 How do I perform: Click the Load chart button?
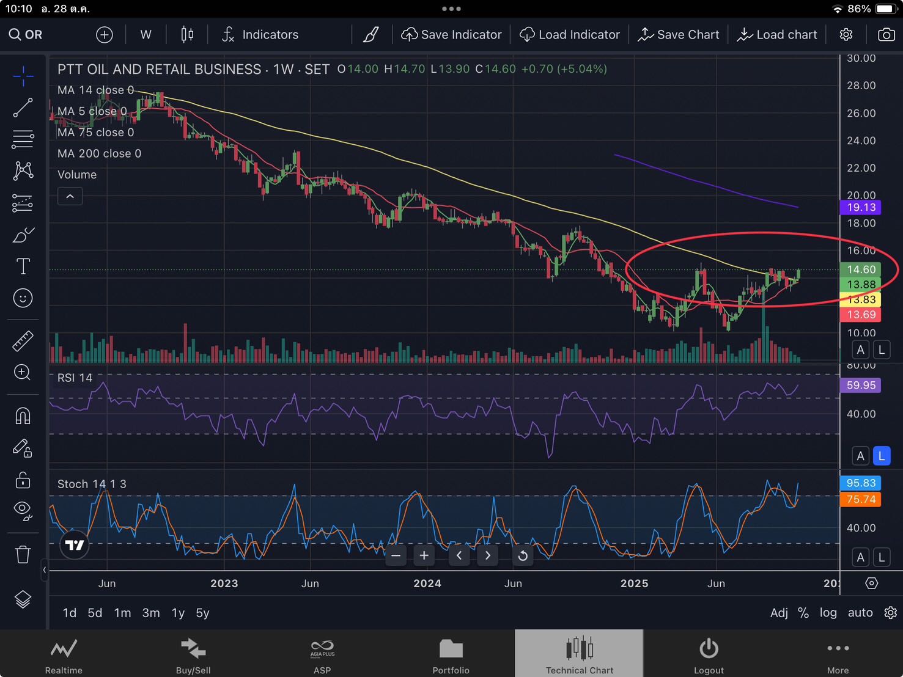point(776,35)
